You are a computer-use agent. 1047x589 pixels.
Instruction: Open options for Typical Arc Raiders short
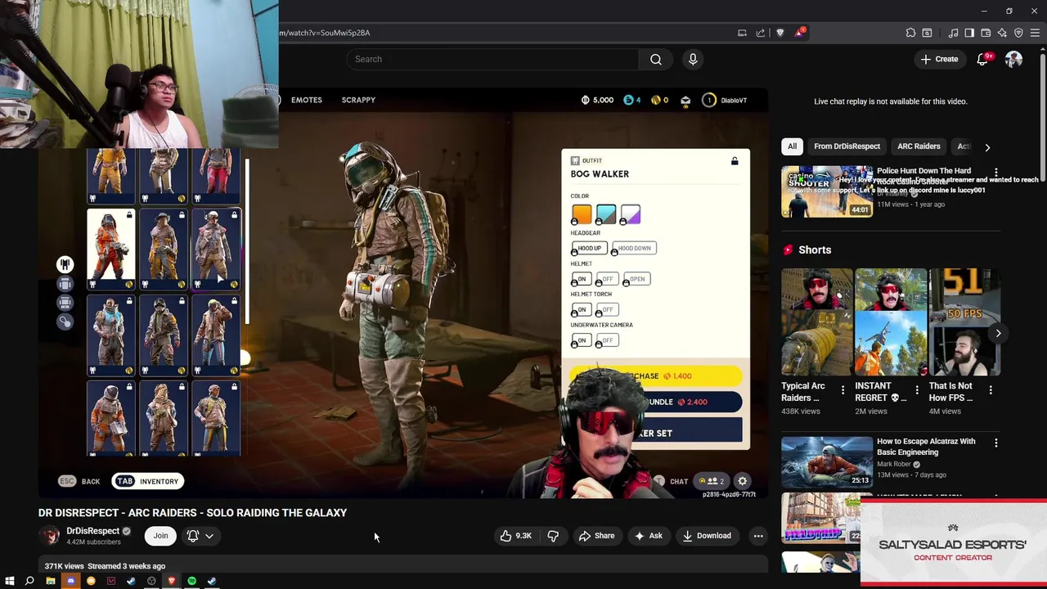tap(843, 391)
